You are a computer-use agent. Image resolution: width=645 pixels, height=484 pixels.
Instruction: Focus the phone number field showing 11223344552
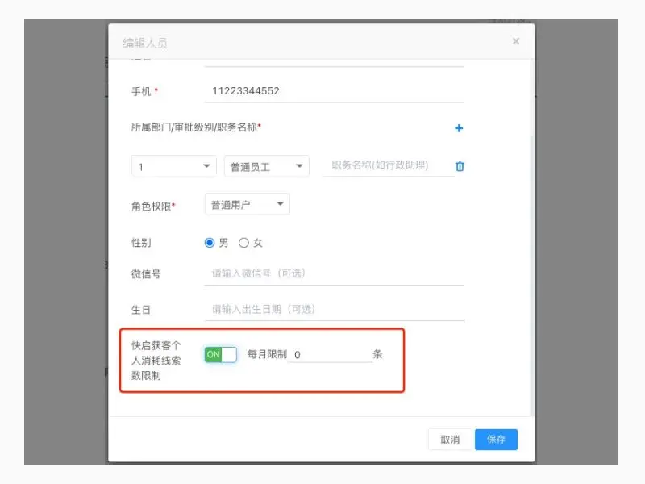click(322, 90)
